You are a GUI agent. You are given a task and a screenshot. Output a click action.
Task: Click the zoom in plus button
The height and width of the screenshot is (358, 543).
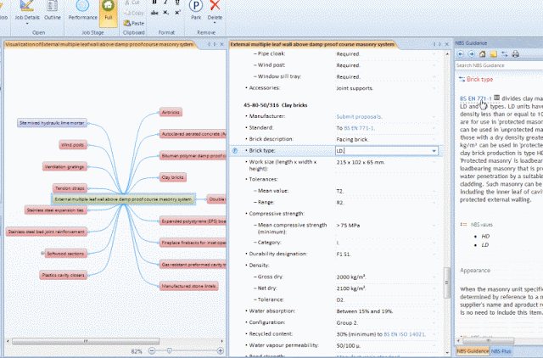coord(221,351)
